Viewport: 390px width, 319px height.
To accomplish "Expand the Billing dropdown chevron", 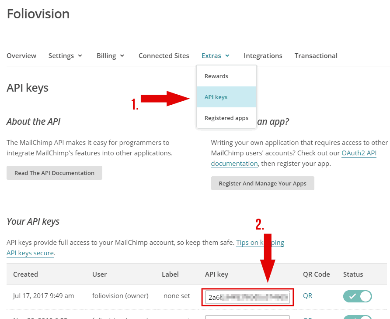I will click(122, 55).
